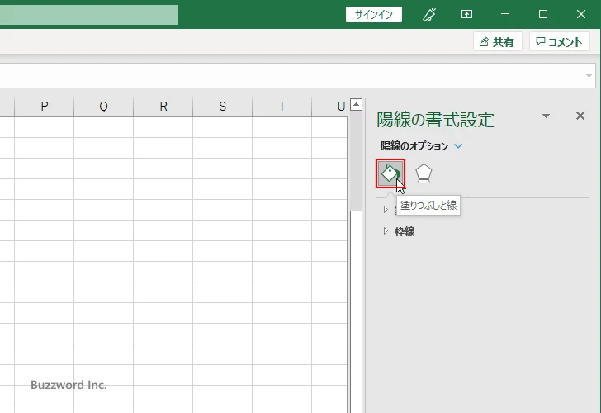This screenshot has width=601, height=413.
Task: Click the pen/coming soon features icon
Action: (x=429, y=15)
